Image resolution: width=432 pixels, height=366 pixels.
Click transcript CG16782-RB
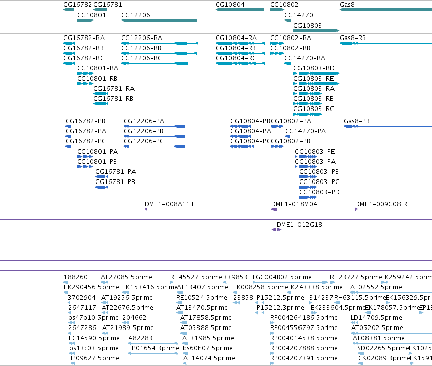83,48
